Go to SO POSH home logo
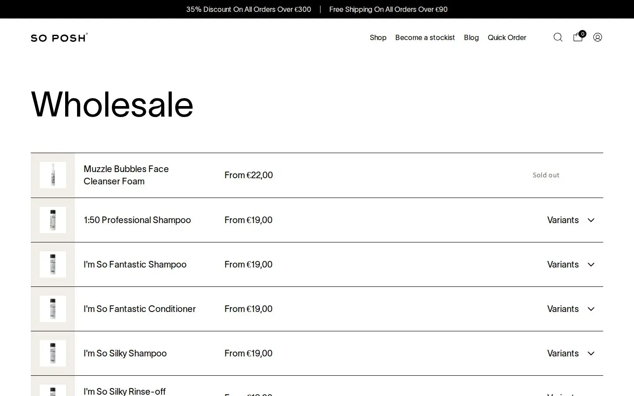The image size is (634, 396). click(x=59, y=38)
